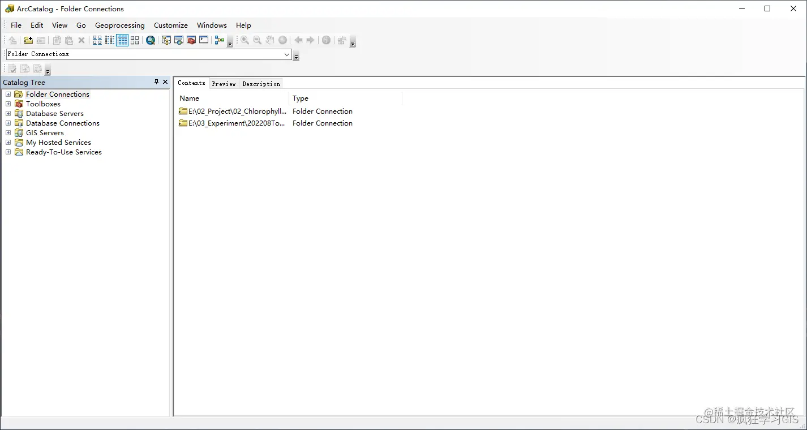807x430 pixels.
Task: Switch to the Description tab
Action: [261, 84]
